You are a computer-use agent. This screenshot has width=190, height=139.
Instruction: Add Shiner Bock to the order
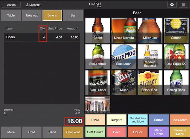[150, 83]
